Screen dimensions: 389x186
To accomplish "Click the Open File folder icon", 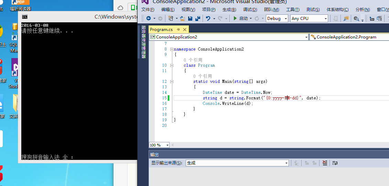I will [183, 18].
